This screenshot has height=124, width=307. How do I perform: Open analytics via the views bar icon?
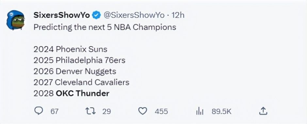(200, 111)
